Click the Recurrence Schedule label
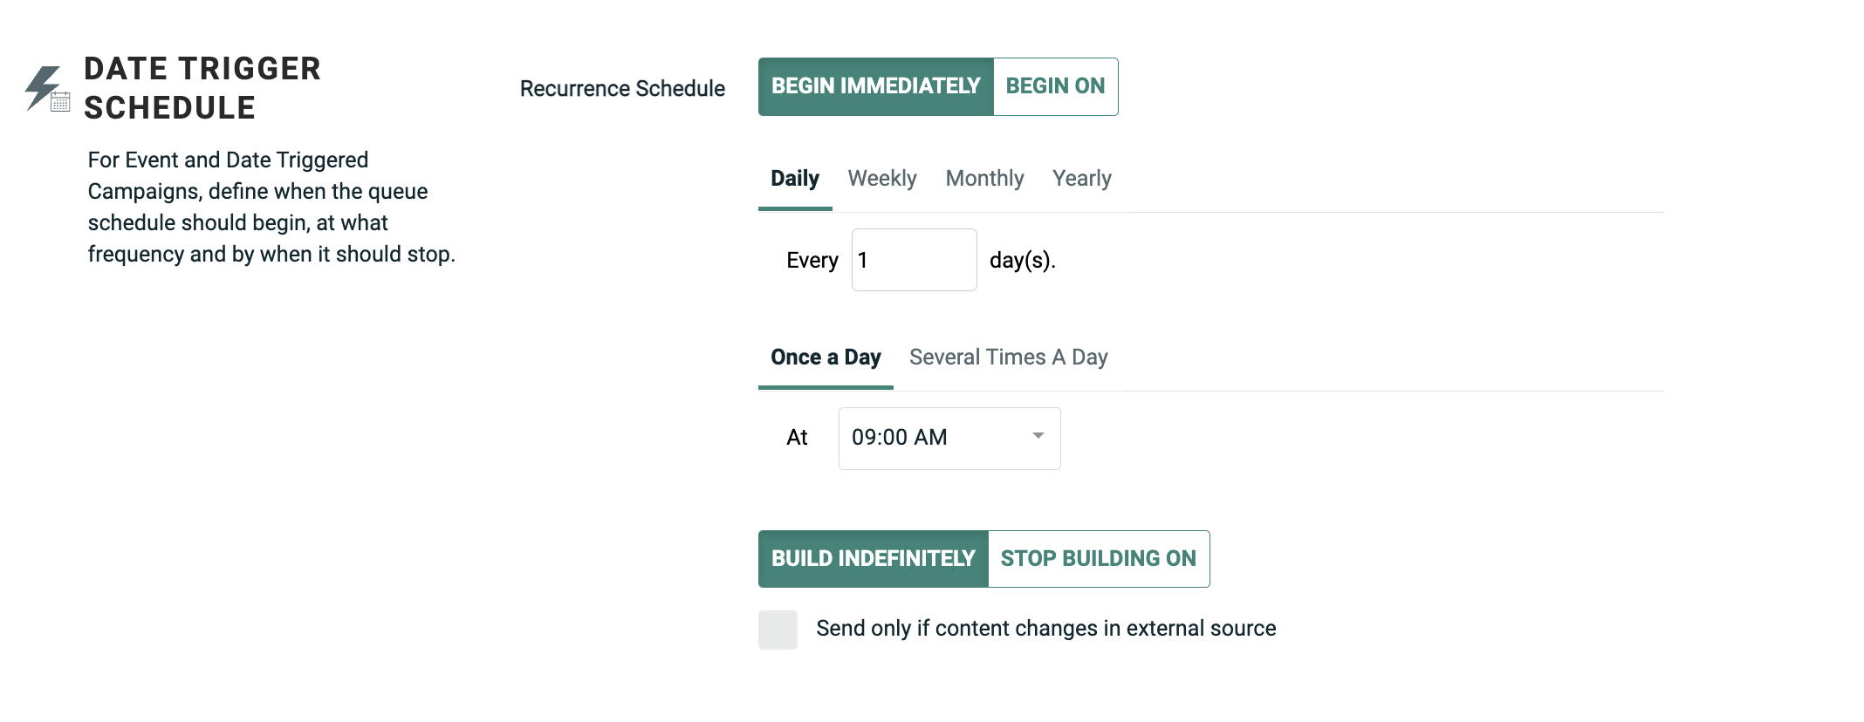 click(622, 89)
